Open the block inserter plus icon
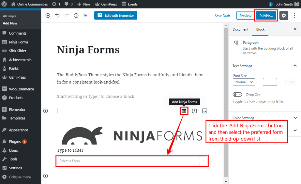This screenshot has height=184, width=301. (48, 15)
